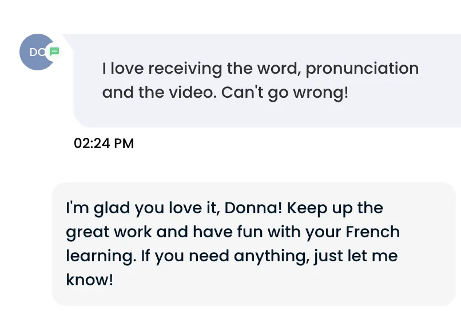
Task: Click the word 'know!' ending the reply
Action: pyautogui.click(x=89, y=280)
